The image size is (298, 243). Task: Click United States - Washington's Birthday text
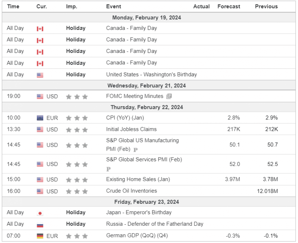pyautogui.click(x=151, y=75)
